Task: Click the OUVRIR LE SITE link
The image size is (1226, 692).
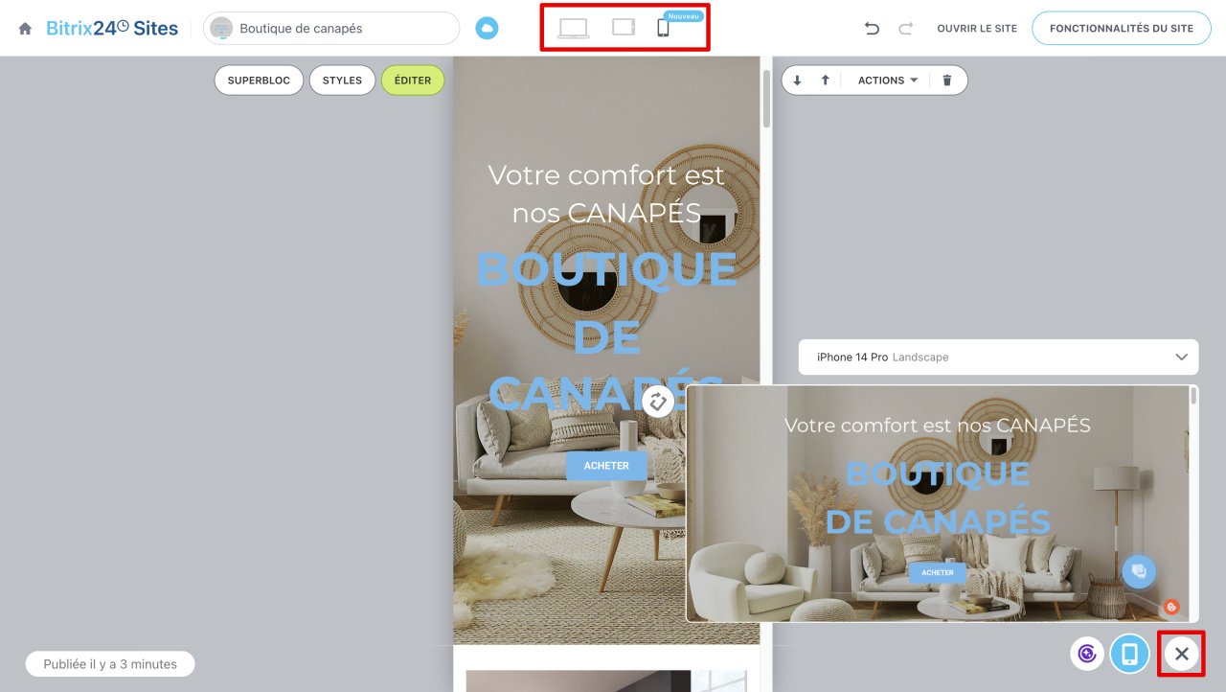Action: [x=977, y=29]
